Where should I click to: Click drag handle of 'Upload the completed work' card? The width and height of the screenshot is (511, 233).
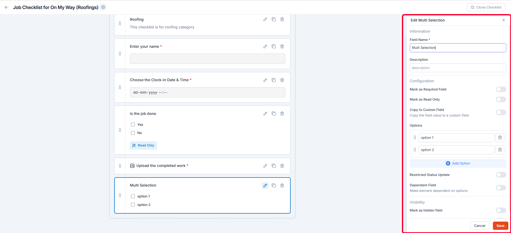120,166
